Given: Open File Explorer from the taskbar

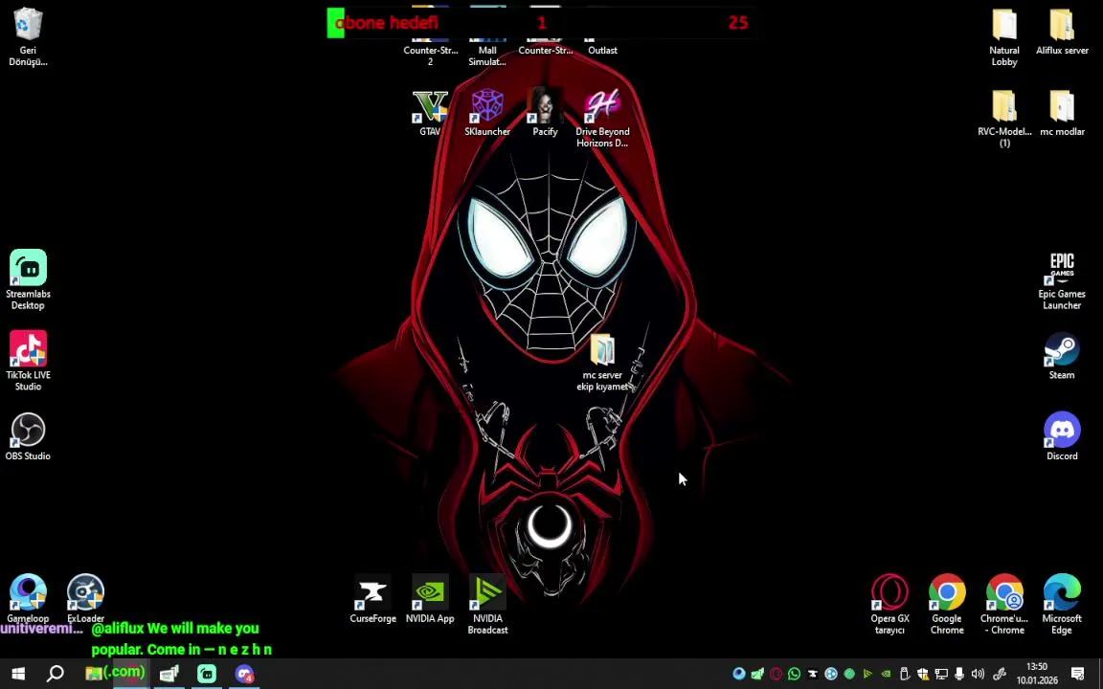Looking at the screenshot, I should click(x=93, y=674).
